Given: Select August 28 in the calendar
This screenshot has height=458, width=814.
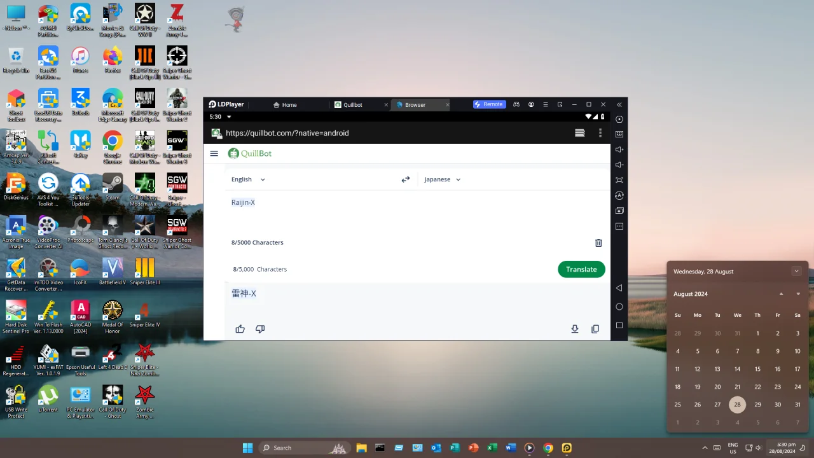Looking at the screenshot, I should 737,405.
